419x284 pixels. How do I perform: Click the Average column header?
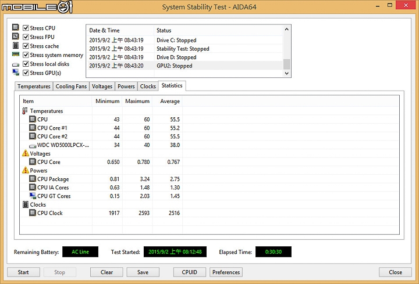click(167, 101)
